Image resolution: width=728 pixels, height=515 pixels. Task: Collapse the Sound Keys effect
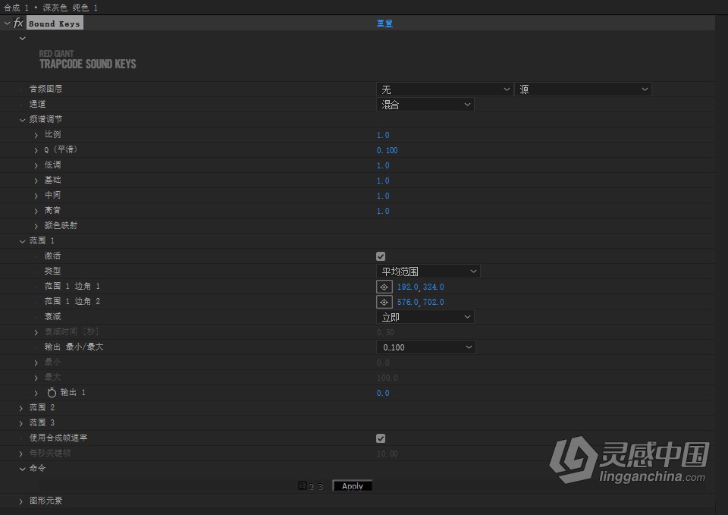7,23
